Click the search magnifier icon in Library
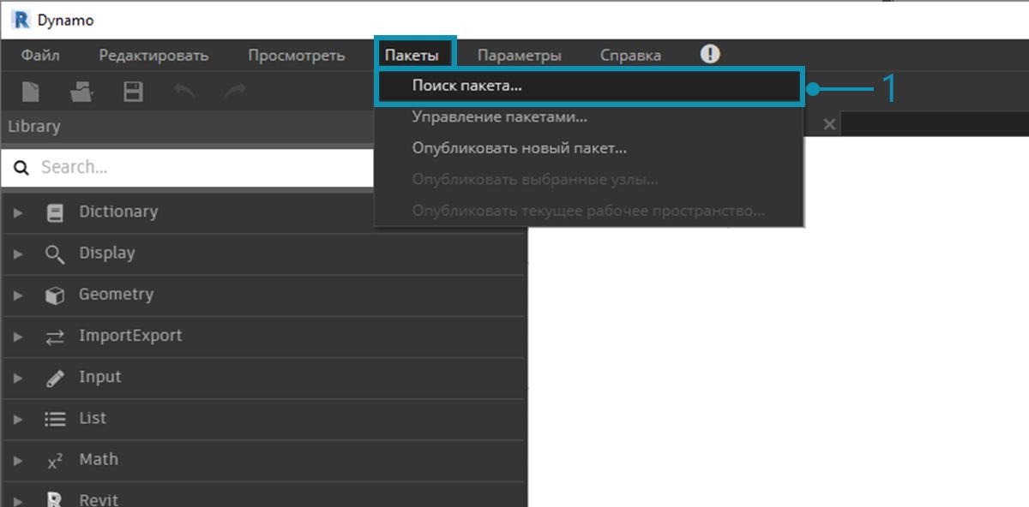 (21, 168)
